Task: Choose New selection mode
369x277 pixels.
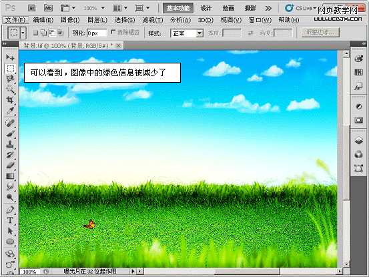Action: [35, 33]
